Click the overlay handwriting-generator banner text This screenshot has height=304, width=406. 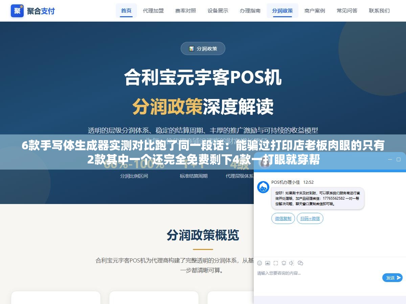[203, 152]
